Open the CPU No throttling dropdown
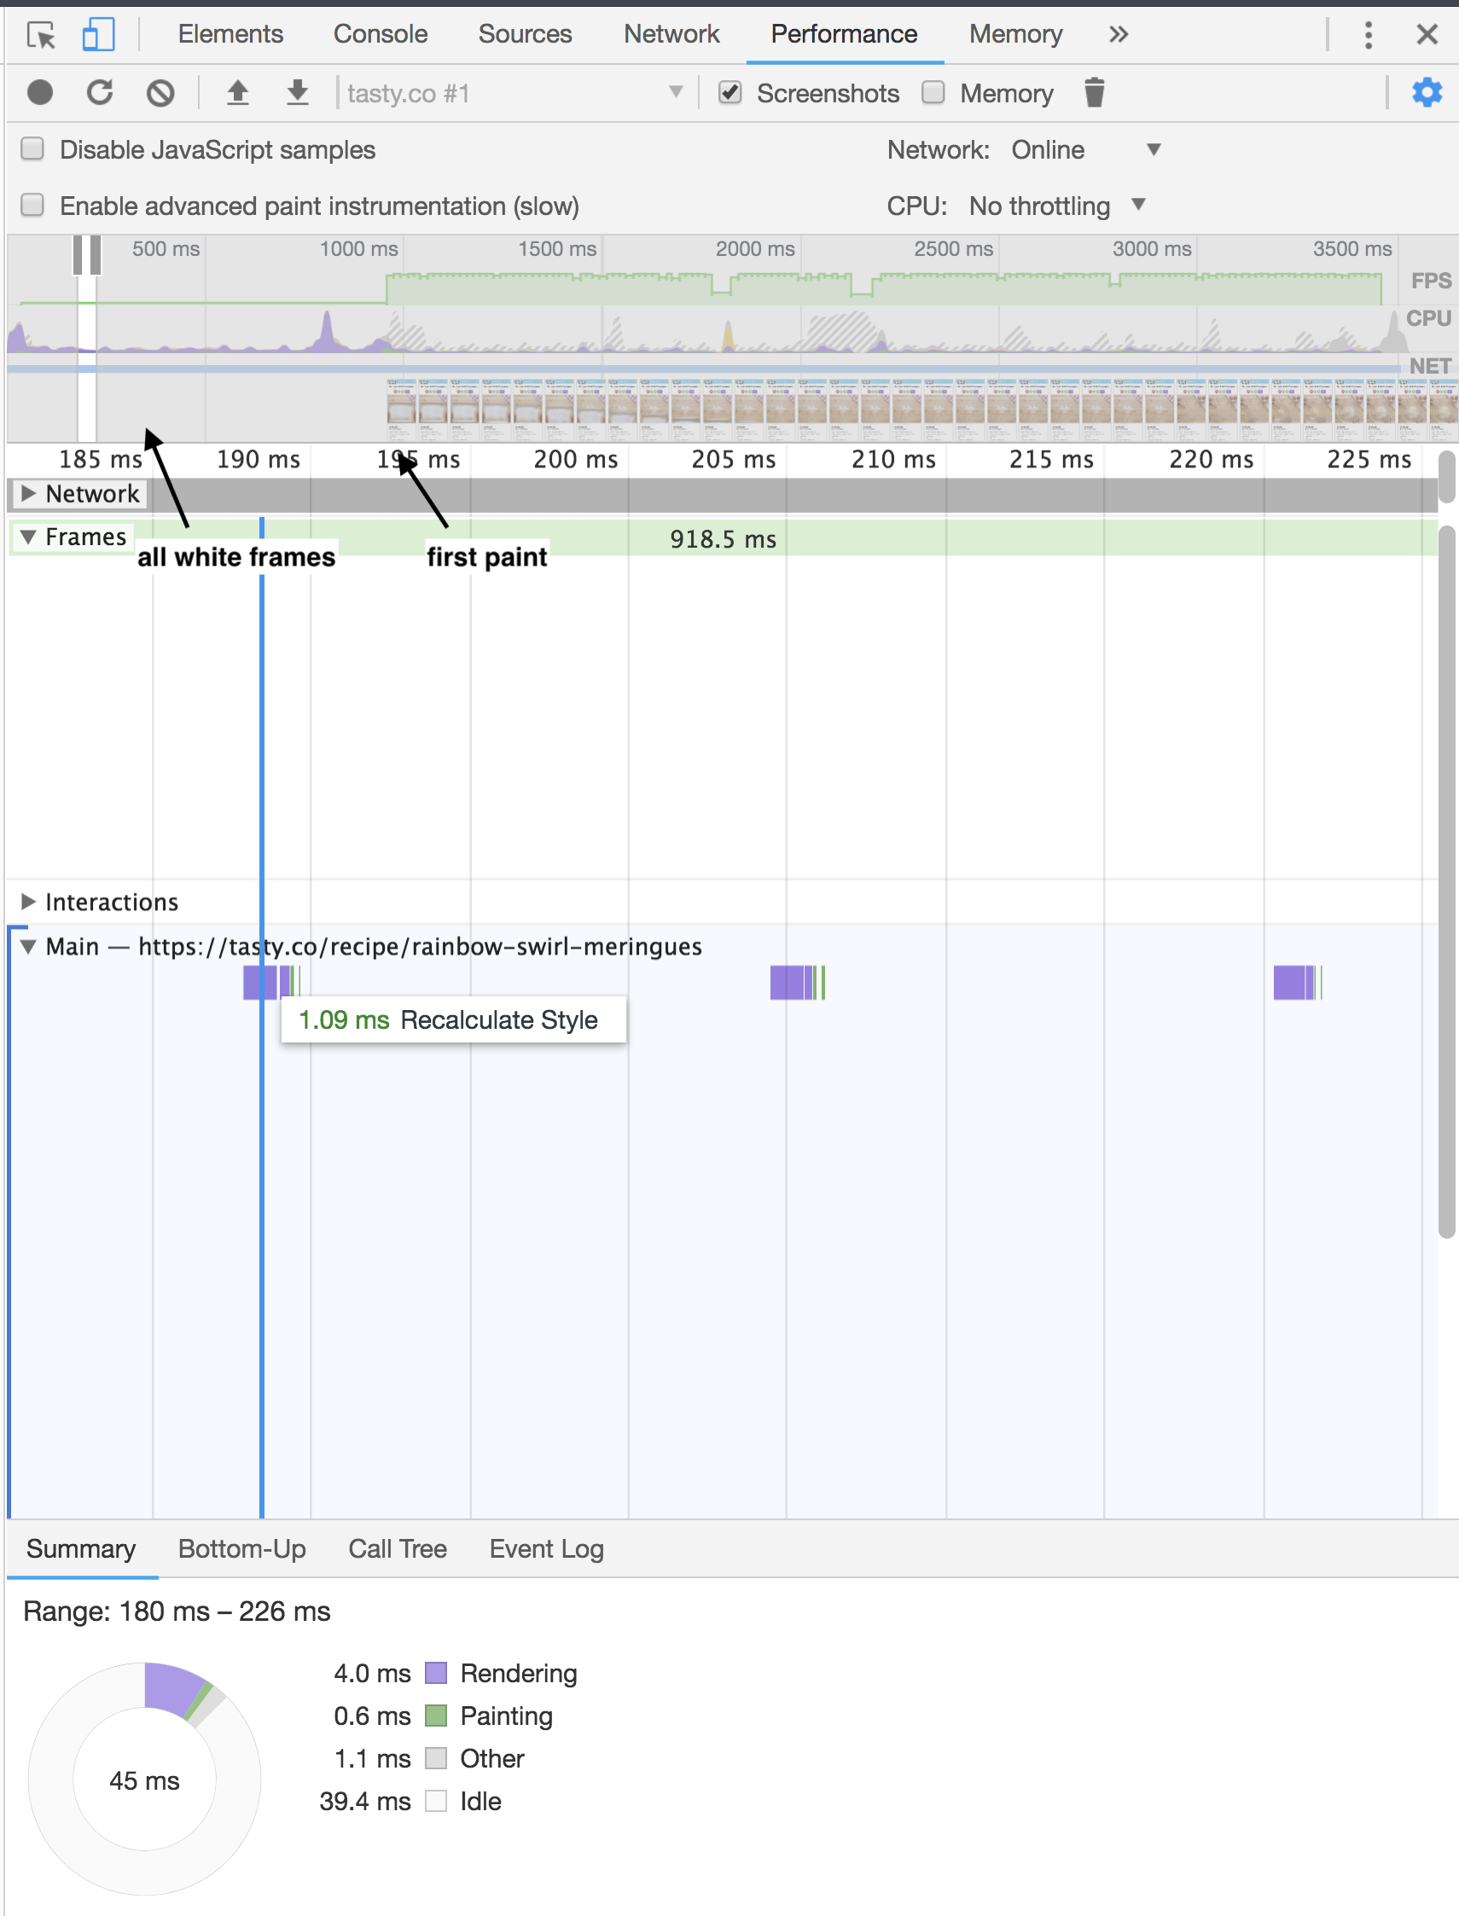1459x1916 pixels. (1058, 206)
